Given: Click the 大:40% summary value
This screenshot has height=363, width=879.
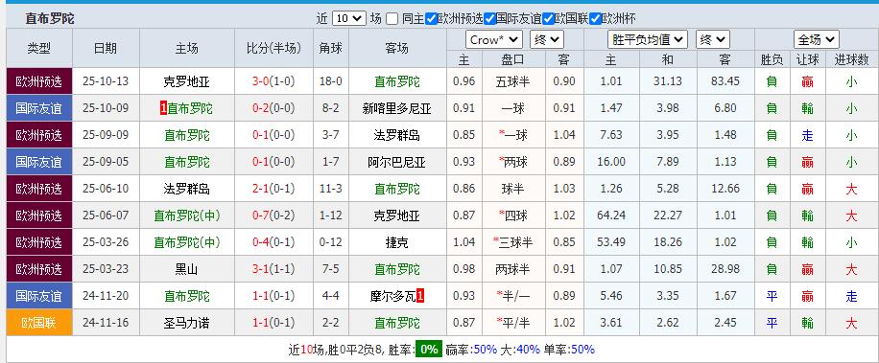Looking at the screenshot, I should pyautogui.click(x=520, y=350).
